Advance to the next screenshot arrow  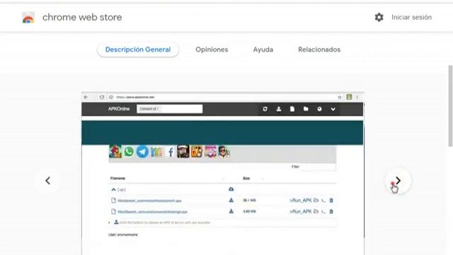pyautogui.click(x=398, y=181)
